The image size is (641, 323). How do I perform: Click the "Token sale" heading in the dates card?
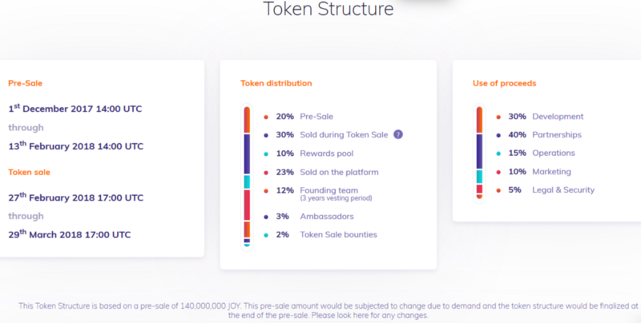point(31,171)
